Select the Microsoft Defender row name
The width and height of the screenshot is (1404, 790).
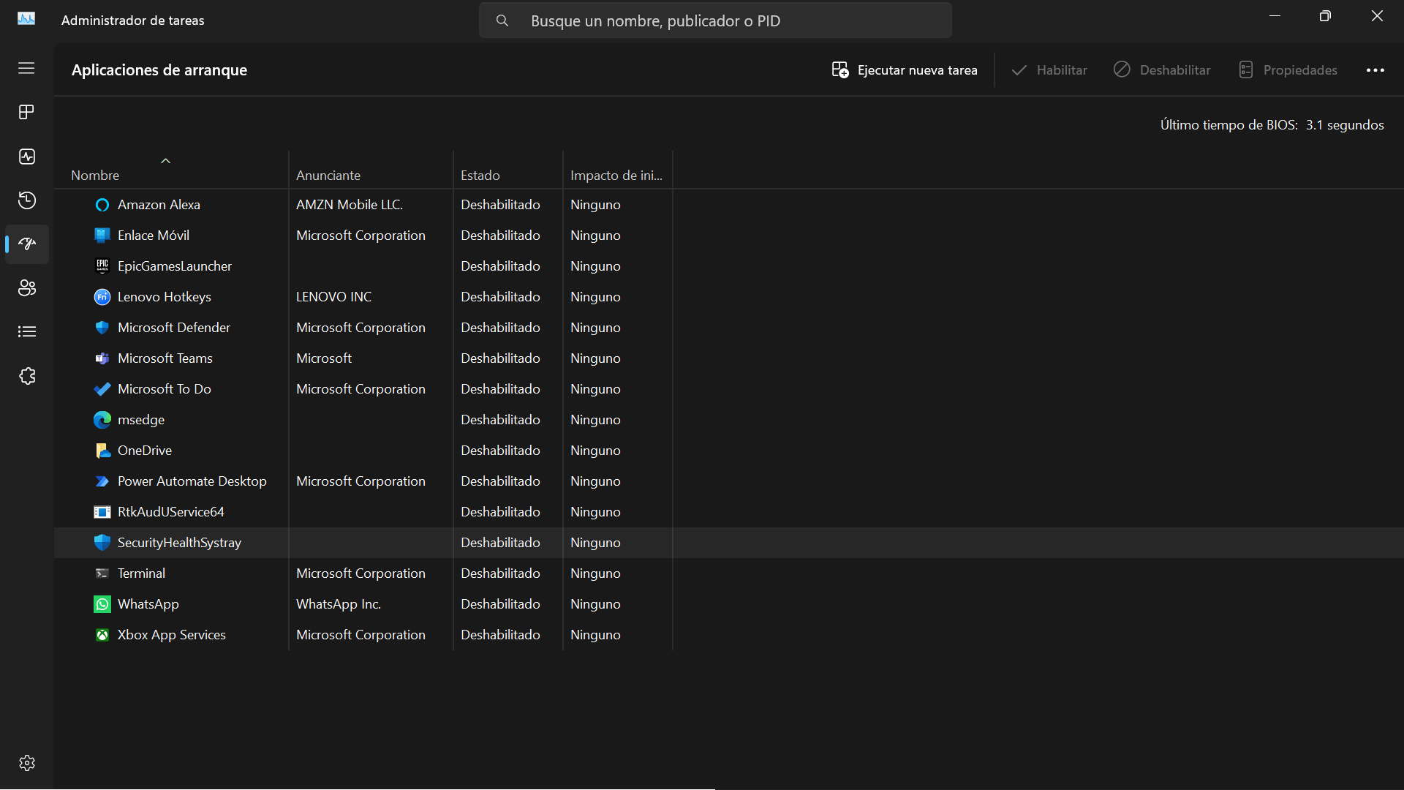(x=174, y=328)
